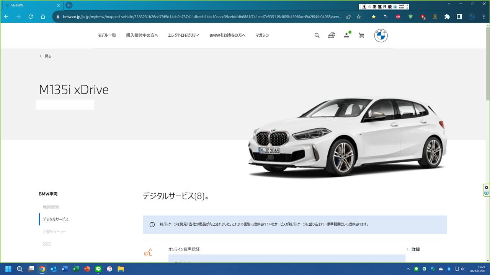Click the M135i xDrive heading
The height and width of the screenshot is (275, 490).
pos(74,90)
